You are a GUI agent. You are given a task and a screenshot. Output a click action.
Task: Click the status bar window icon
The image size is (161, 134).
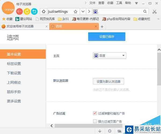click(119, 131)
